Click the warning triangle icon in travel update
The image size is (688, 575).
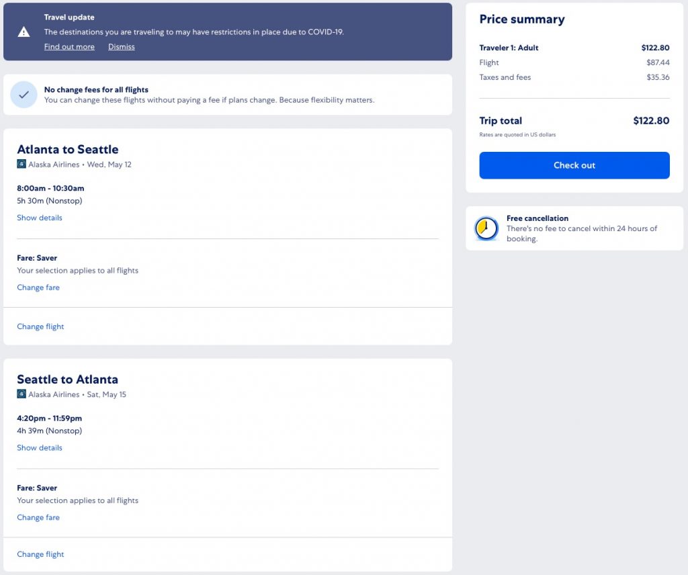pos(24,32)
